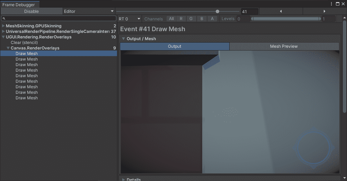The image size is (347, 181).
Task: Toggle the B channel
Action: 202,19
